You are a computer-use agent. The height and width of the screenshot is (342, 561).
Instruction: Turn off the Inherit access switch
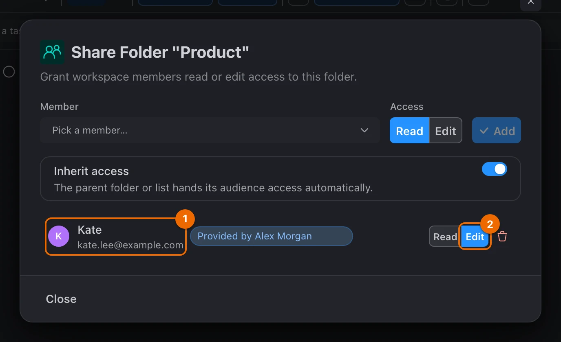tap(494, 169)
